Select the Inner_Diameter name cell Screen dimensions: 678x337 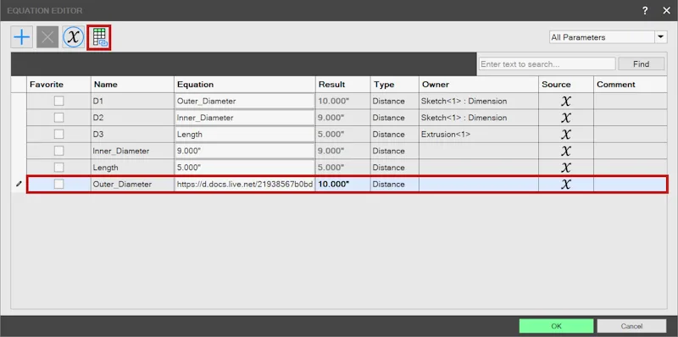pos(133,151)
